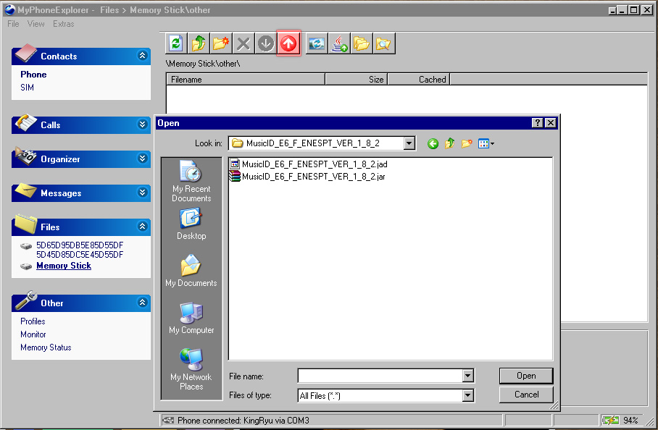
Task: Open the Extras menu
Action: (x=63, y=24)
